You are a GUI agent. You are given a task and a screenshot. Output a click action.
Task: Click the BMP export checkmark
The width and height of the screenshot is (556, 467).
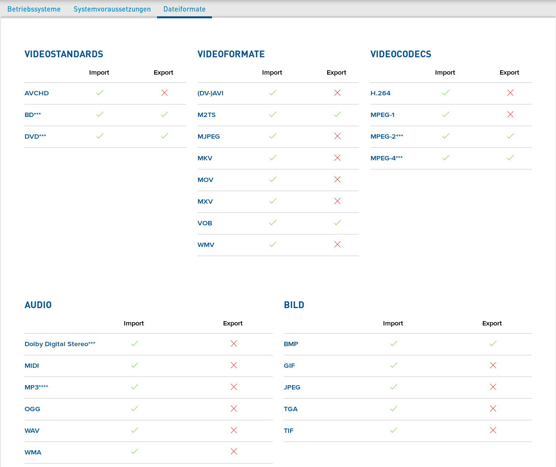pyautogui.click(x=493, y=343)
